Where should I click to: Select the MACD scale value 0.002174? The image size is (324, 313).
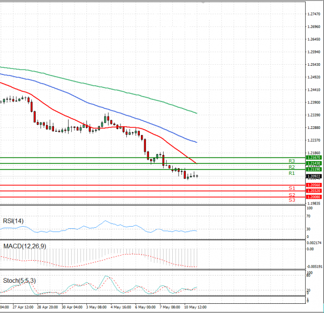(x=314, y=243)
